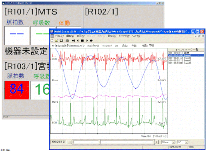The height and width of the screenshot is (151, 208).
Task: Open the ファイル(F) menu
Action: pyautogui.click(x=59, y=36)
